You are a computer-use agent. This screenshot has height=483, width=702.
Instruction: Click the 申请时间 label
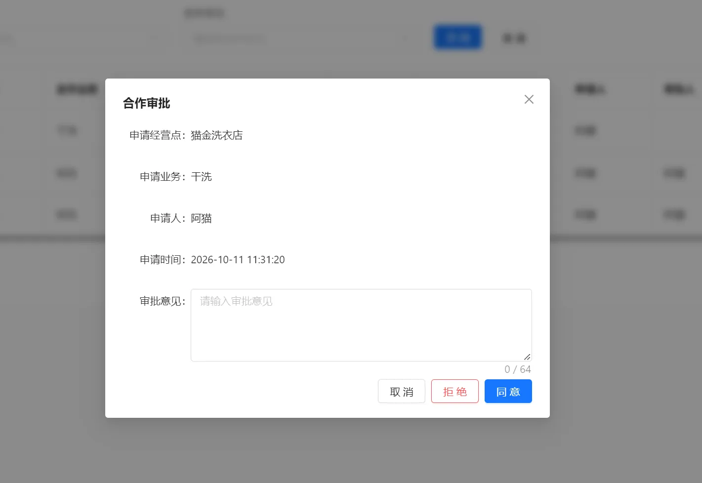pos(163,260)
